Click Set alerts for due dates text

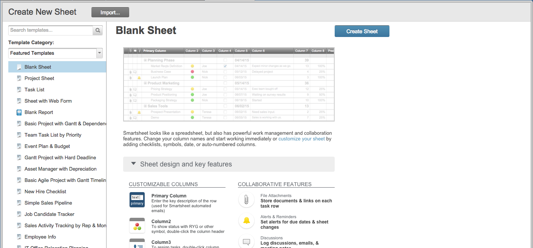pyautogui.click(x=294, y=225)
